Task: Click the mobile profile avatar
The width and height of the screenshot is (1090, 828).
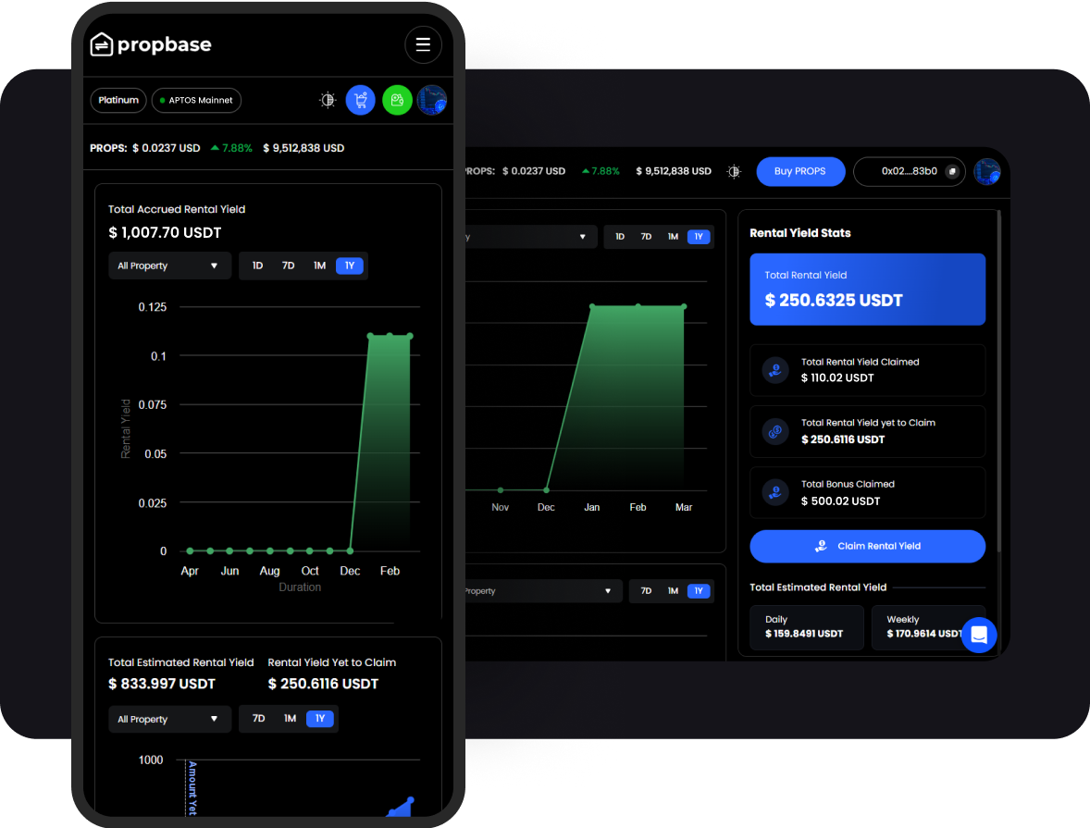Action: 432,100
